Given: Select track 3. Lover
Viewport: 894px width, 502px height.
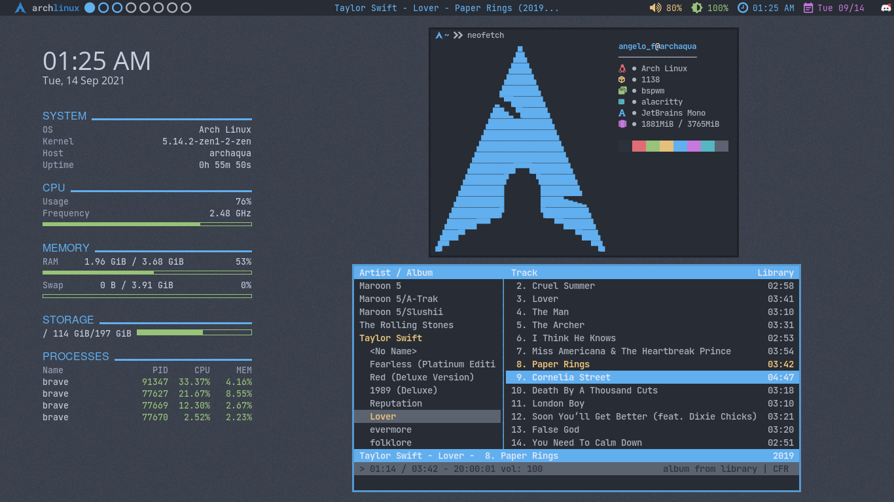Looking at the screenshot, I should click(652, 299).
